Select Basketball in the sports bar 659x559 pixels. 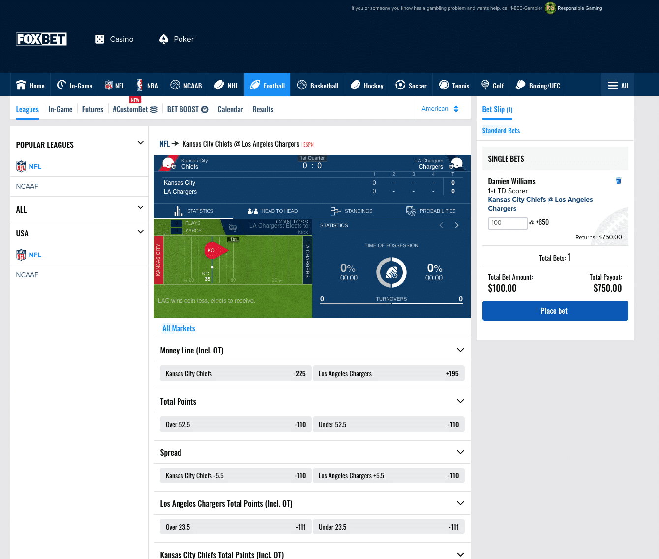318,85
